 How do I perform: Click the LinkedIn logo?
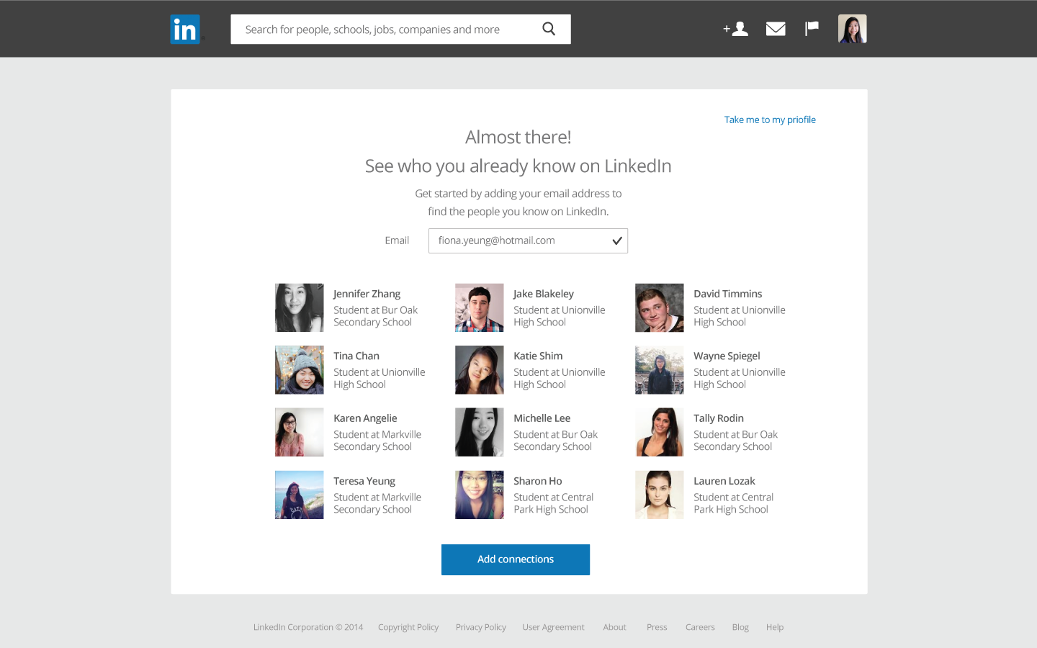coord(186,30)
